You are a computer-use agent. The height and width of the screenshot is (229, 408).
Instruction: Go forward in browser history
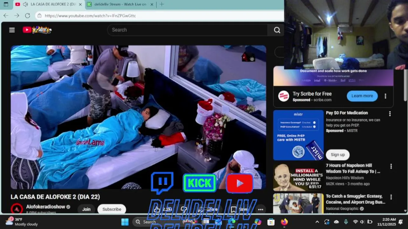pyautogui.click(x=17, y=16)
